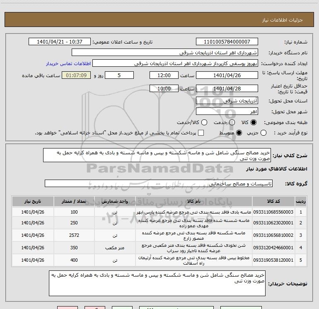Click the تاریخ نیاز column header
The width and height of the screenshot is (319, 309).
(x=33, y=202)
